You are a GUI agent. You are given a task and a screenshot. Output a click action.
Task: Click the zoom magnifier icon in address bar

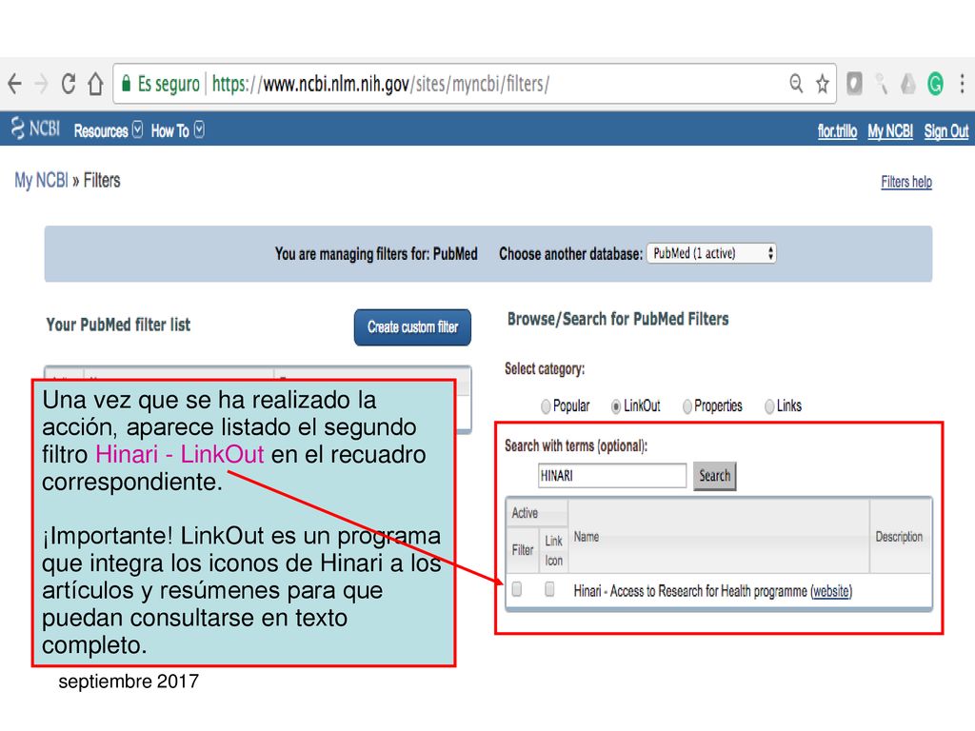(796, 83)
